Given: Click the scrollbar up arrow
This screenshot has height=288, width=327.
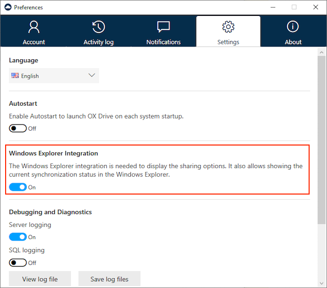Looking at the screenshot, I should [x=321, y=52].
